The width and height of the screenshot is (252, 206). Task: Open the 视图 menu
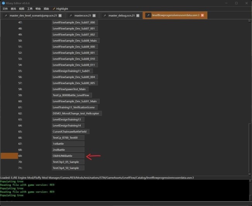coord(22,9)
